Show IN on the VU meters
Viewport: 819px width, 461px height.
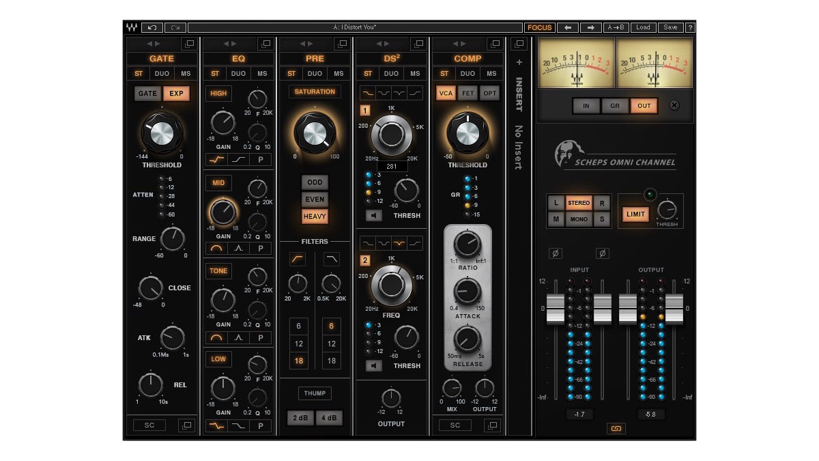point(586,106)
